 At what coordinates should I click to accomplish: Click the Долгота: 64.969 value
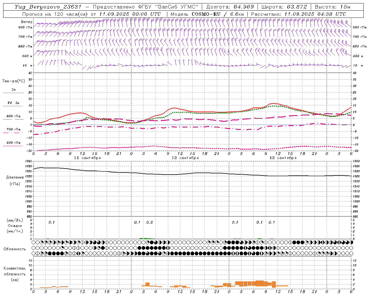(230, 7)
